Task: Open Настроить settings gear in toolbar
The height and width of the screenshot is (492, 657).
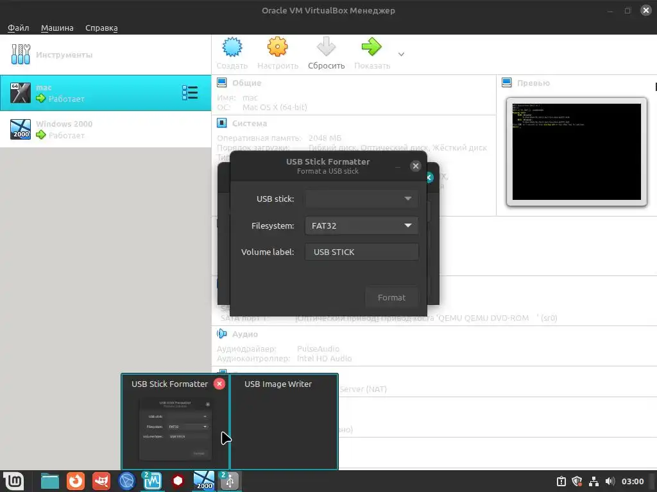Action: pos(277,47)
